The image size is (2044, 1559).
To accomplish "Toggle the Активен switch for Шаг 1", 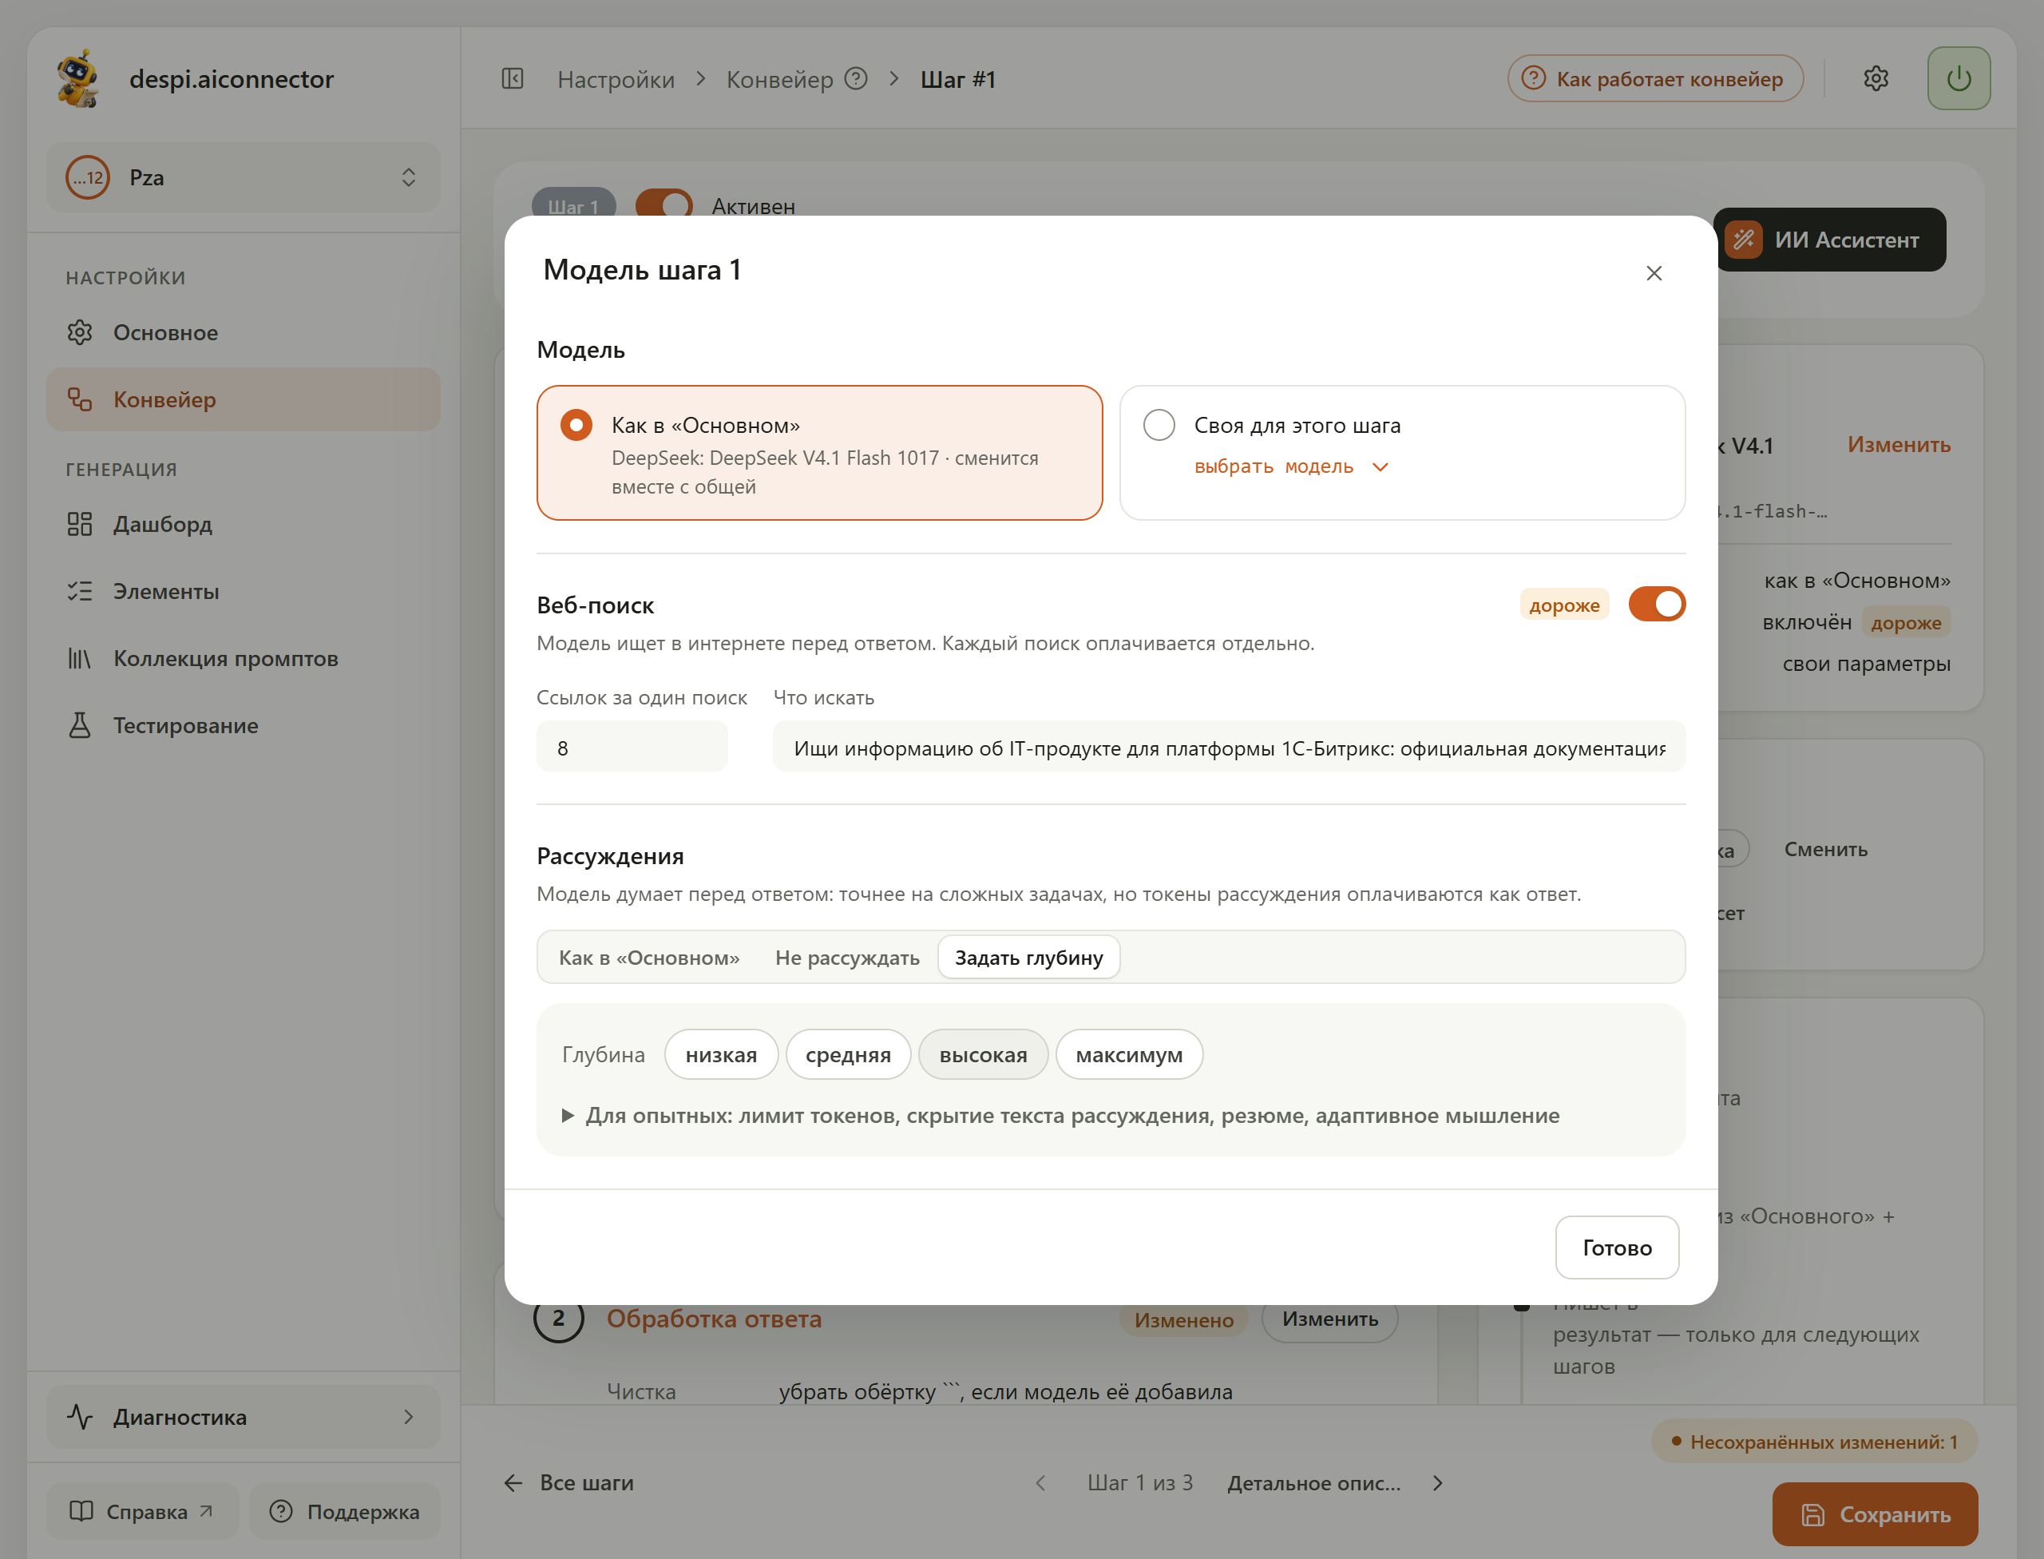I will [664, 204].
